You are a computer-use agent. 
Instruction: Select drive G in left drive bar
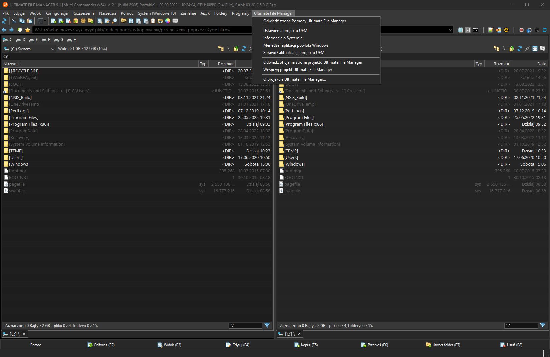[x=59, y=40]
